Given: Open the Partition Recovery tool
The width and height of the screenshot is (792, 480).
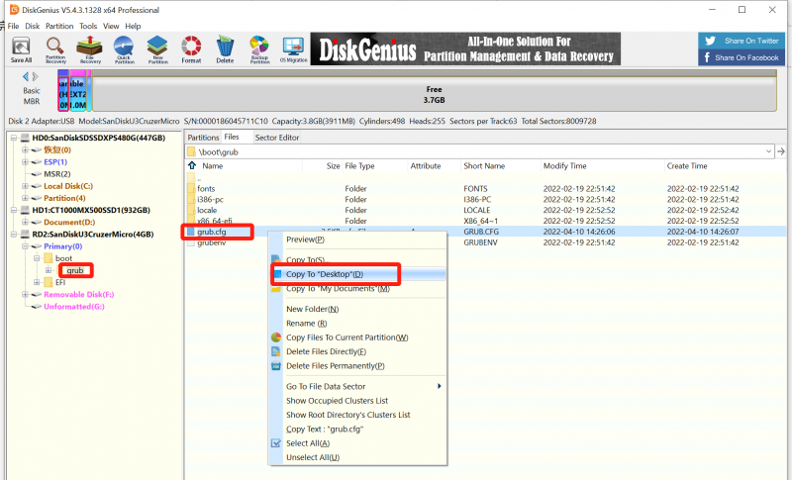Looking at the screenshot, I should (x=55, y=49).
